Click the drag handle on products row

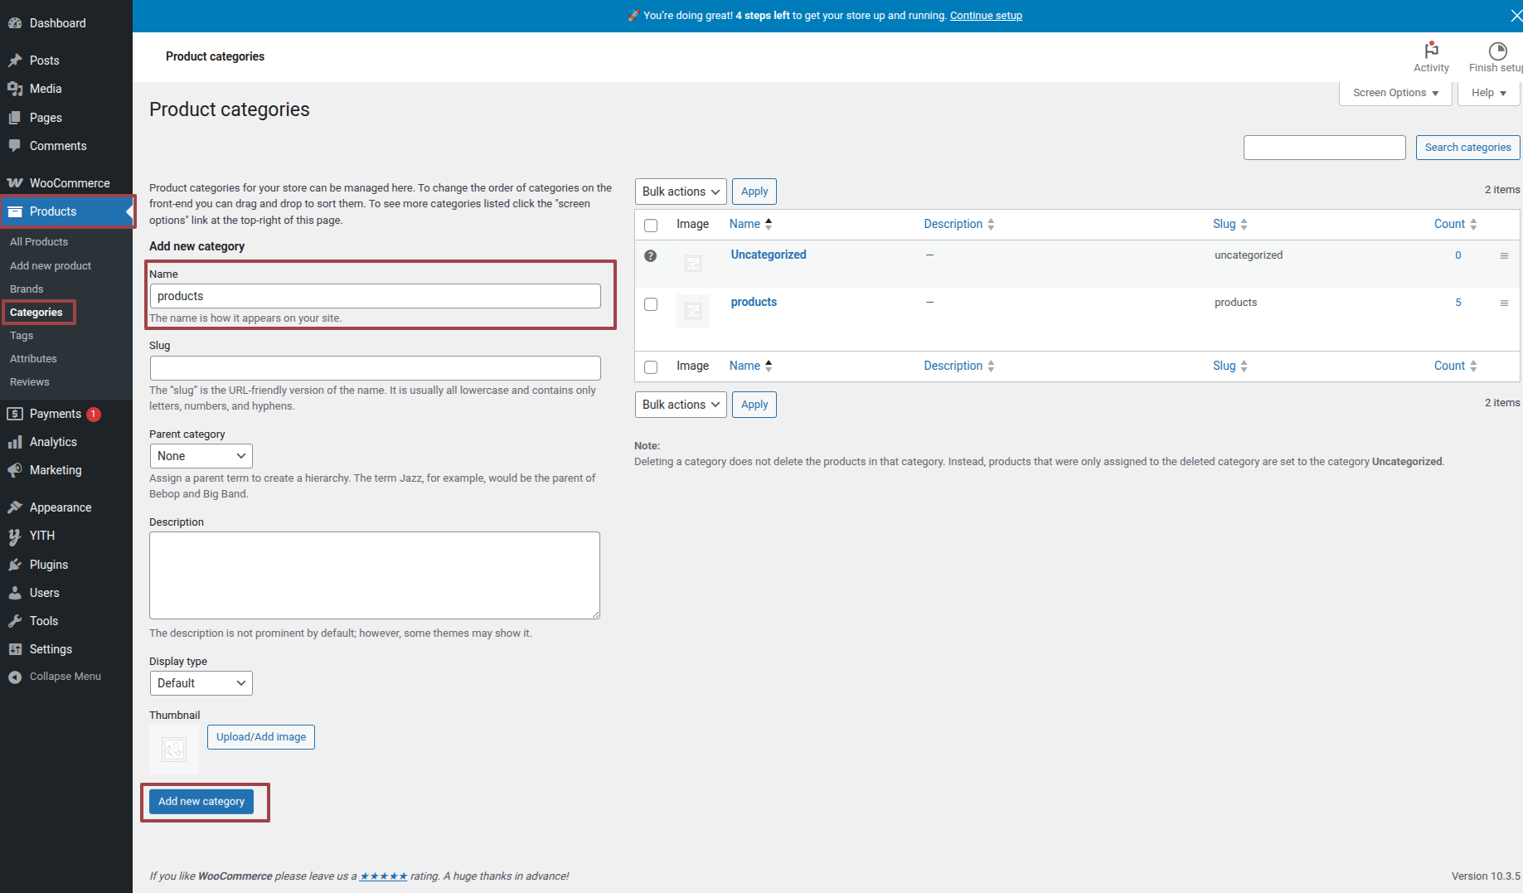tap(1504, 303)
